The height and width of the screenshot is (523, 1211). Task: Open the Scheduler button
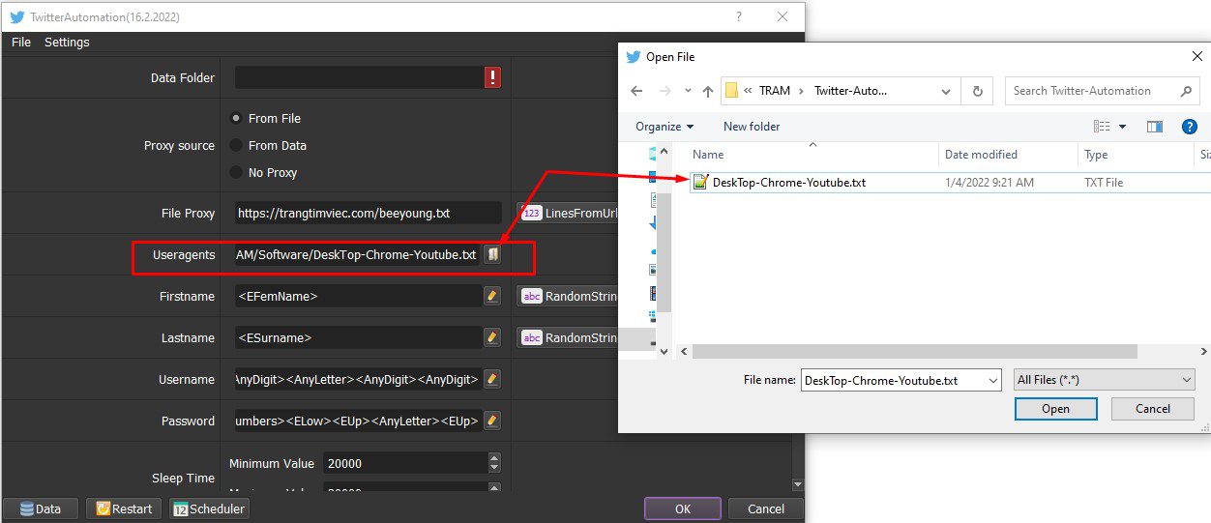point(209,508)
